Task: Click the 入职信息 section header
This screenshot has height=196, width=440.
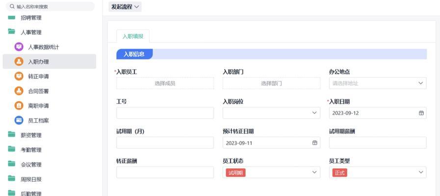Action: pos(134,54)
